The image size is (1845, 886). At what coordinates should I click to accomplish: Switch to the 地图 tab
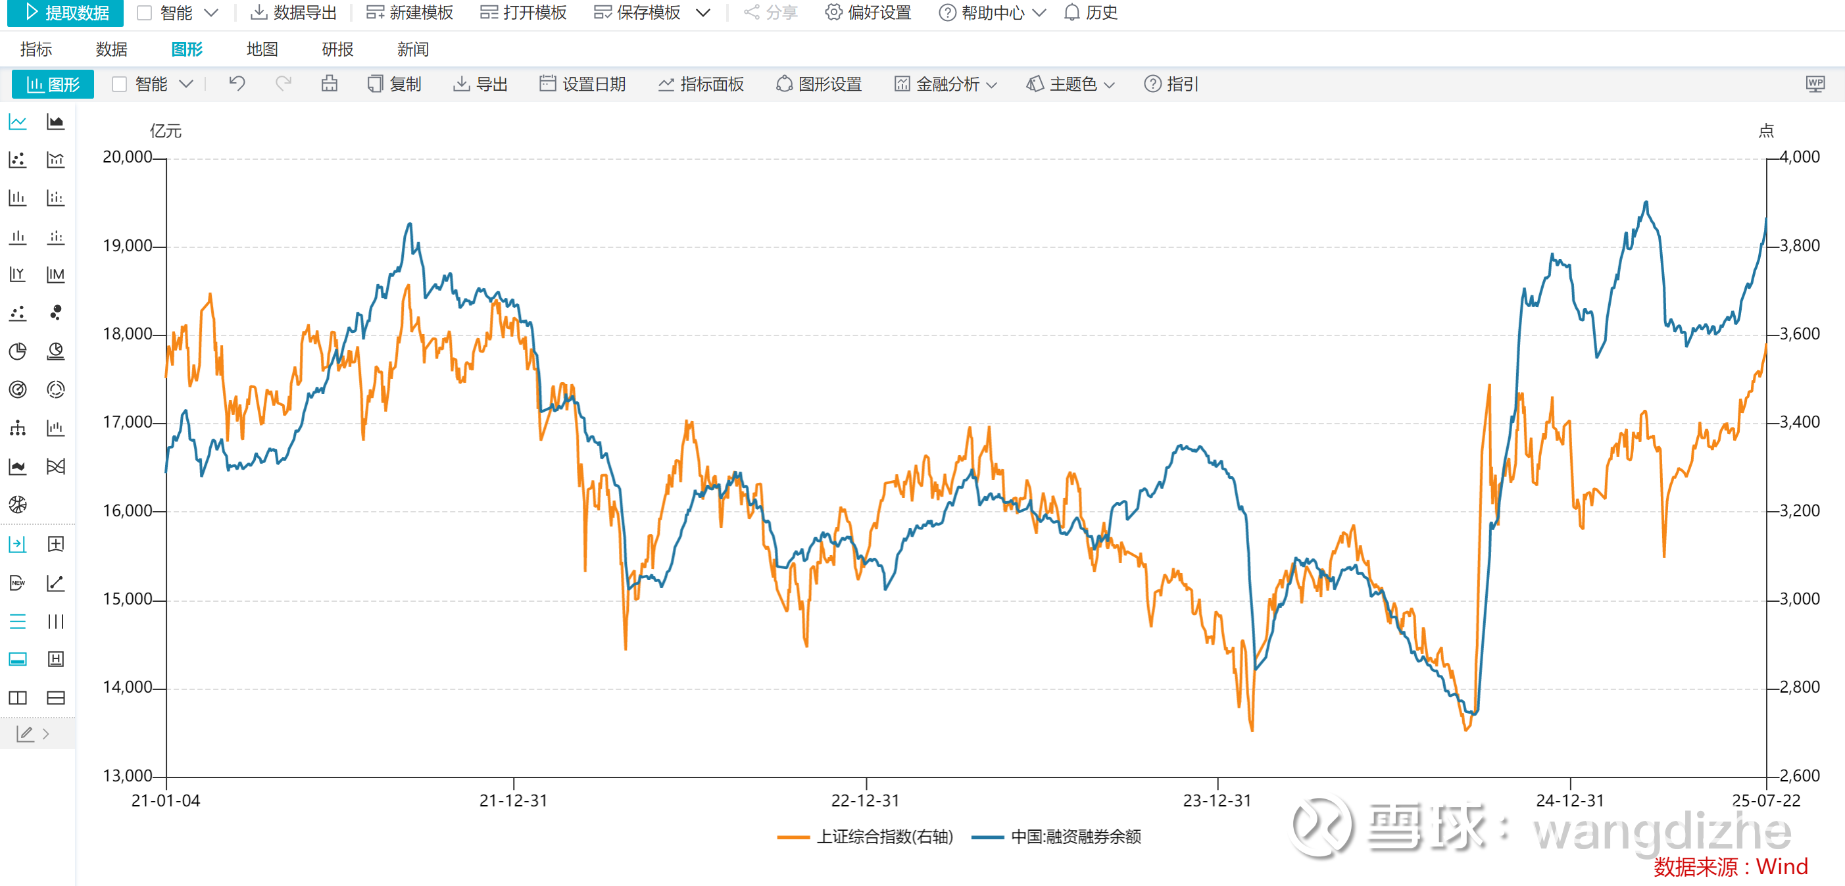point(262,49)
